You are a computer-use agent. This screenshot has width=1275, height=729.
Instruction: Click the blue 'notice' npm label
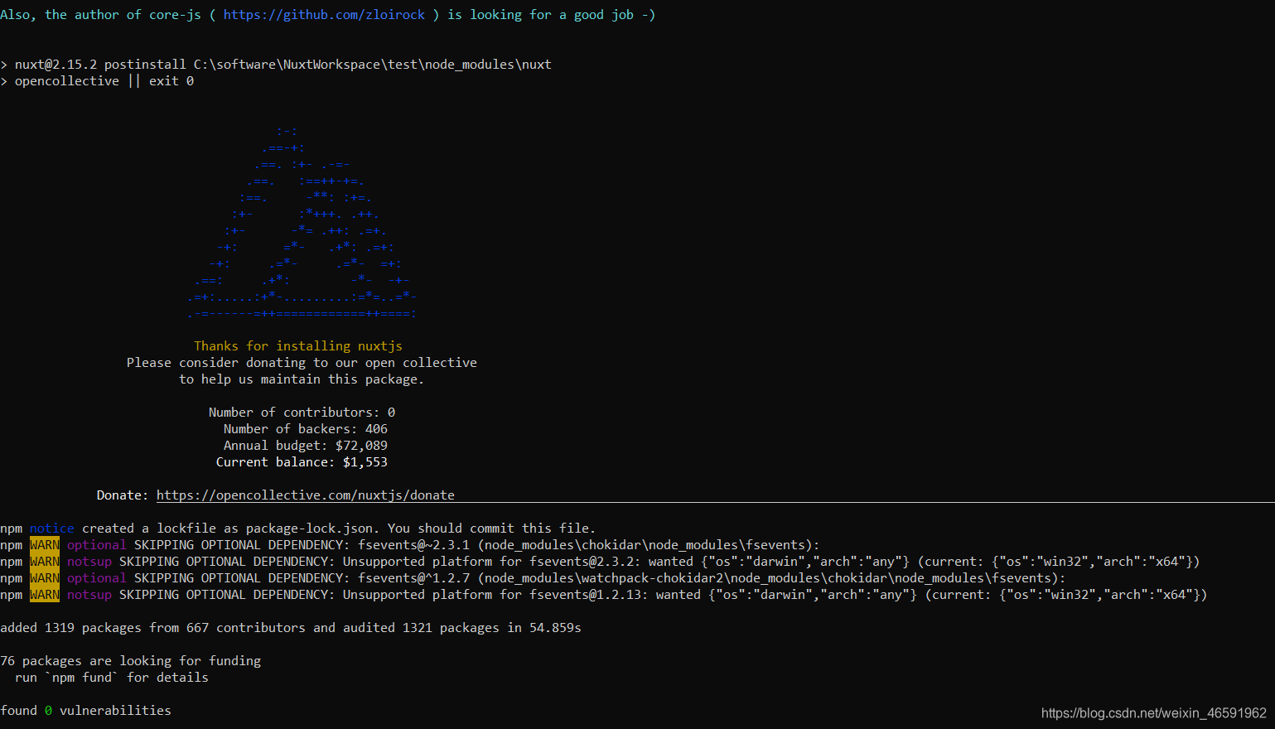point(52,529)
